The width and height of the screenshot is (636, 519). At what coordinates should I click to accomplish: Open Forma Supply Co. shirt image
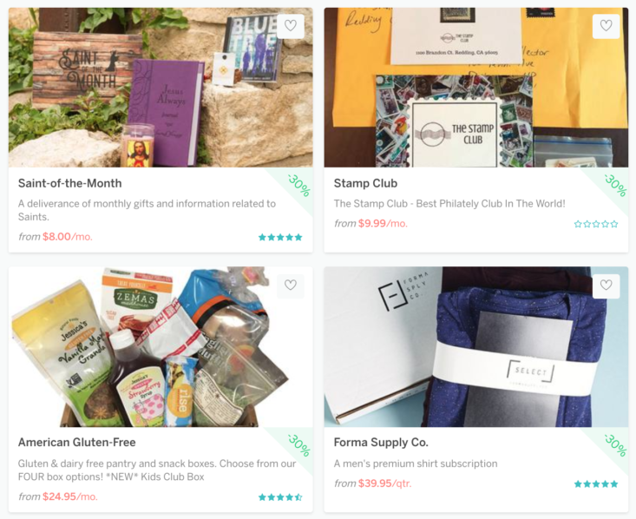(475, 346)
